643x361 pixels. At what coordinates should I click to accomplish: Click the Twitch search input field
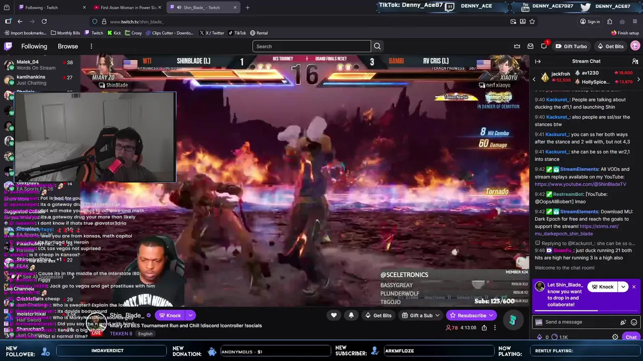point(311,46)
